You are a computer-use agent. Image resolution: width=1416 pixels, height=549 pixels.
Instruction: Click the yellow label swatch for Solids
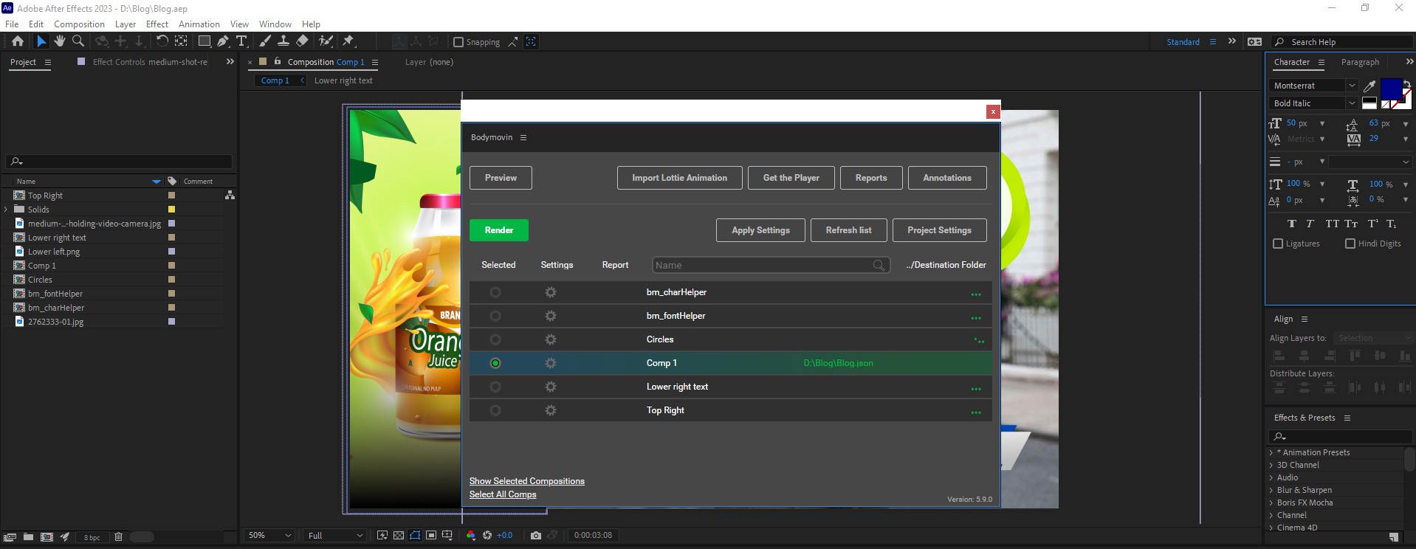click(x=171, y=210)
